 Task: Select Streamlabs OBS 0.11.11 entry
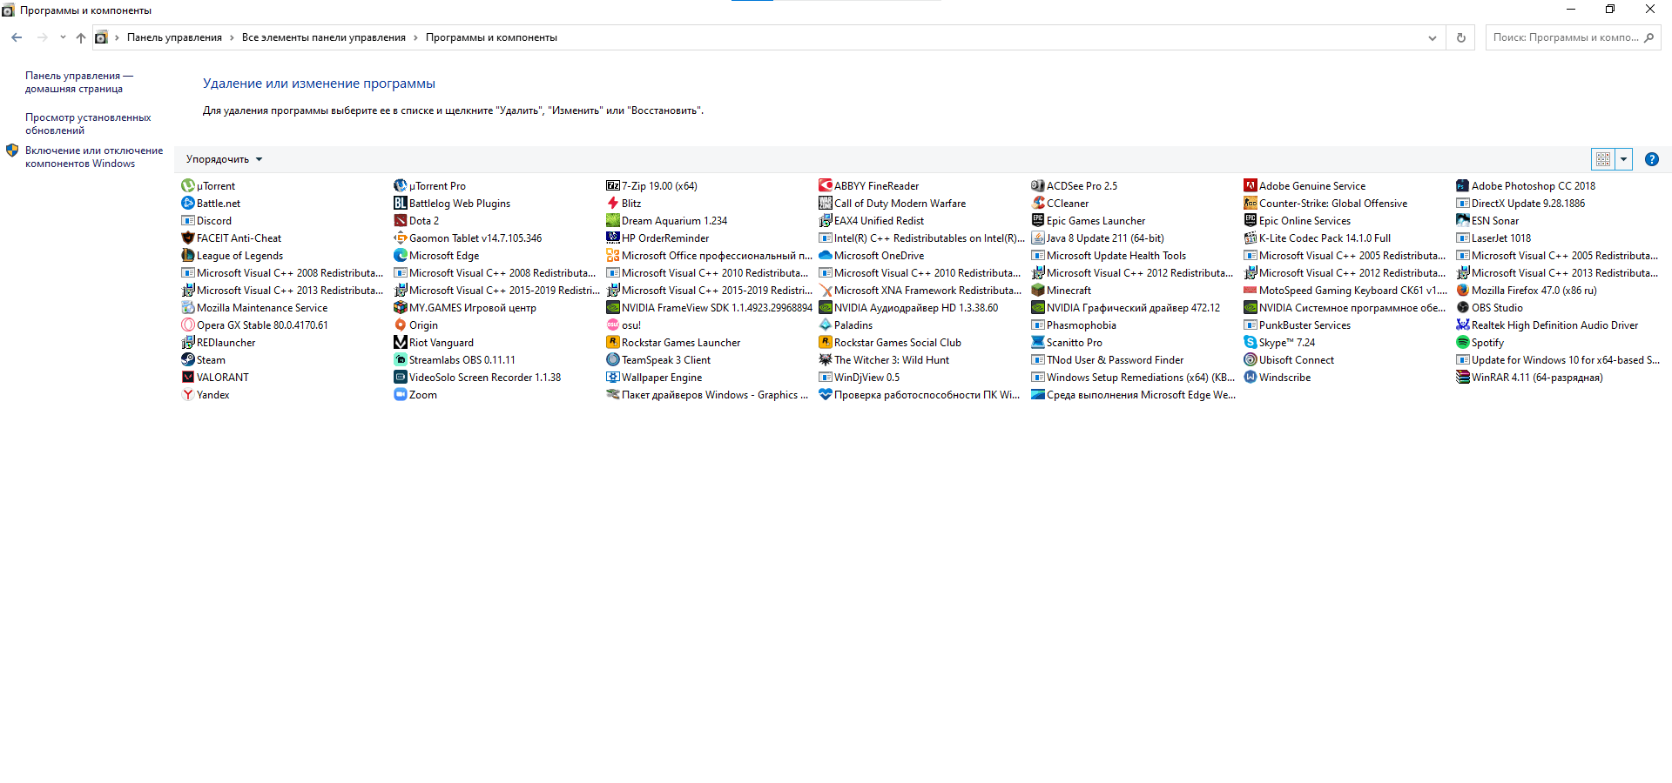tap(455, 359)
